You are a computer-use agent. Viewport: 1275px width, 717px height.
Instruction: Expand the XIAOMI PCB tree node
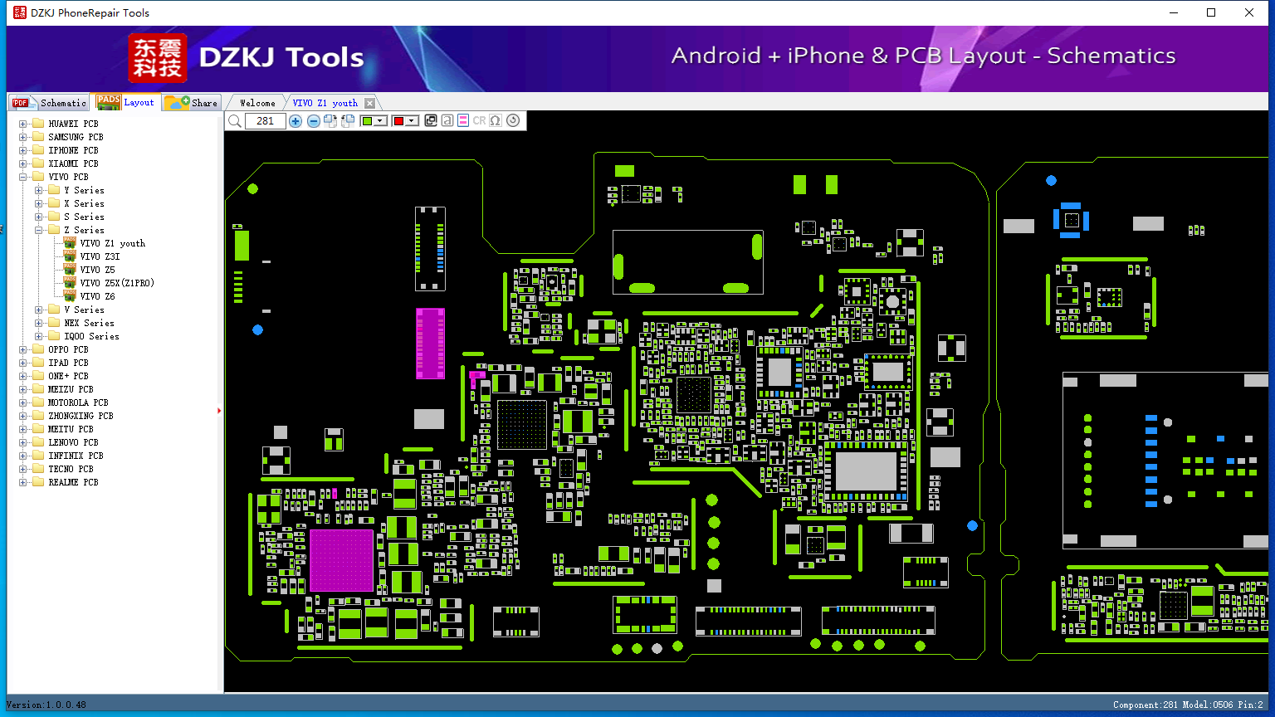22,163
